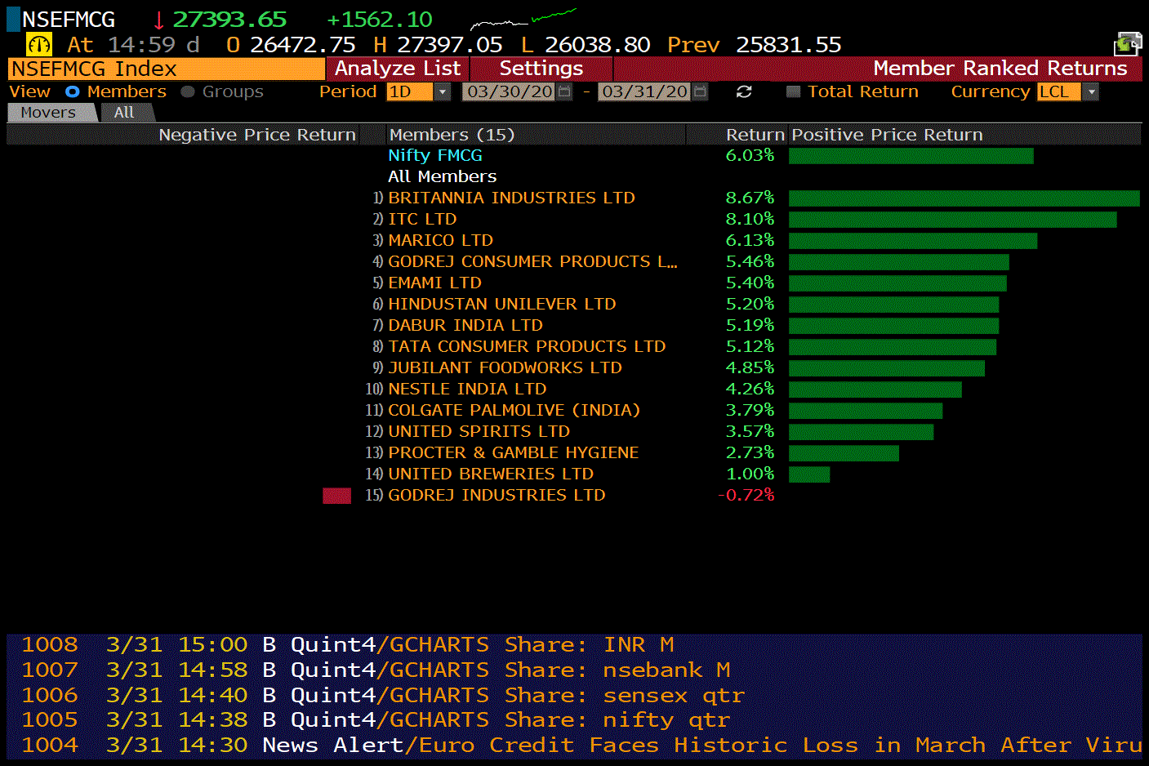Expand the Currency LCL dropdown
This screenshot has height=766, width=1149.
coord(1090,92)
